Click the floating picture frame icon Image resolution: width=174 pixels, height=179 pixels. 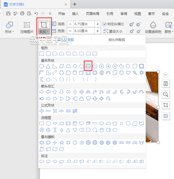point(166,116)
